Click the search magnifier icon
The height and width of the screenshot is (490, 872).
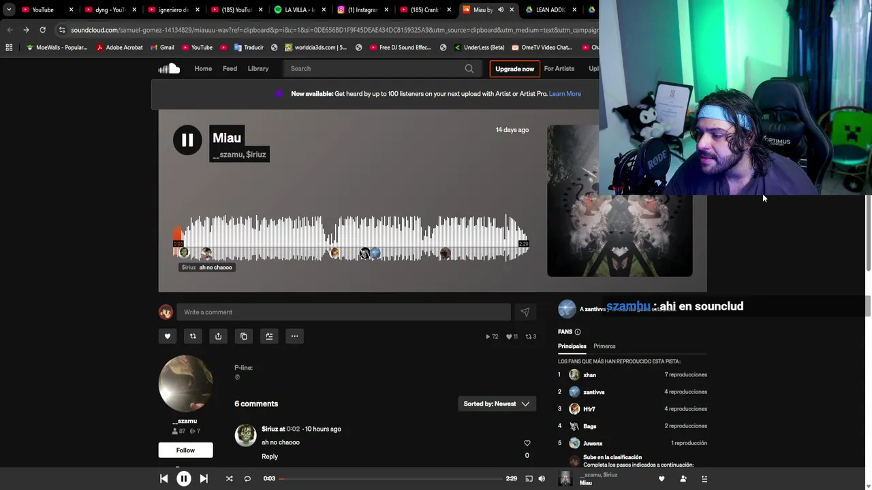pyautogui.click(x=469, y=69)
